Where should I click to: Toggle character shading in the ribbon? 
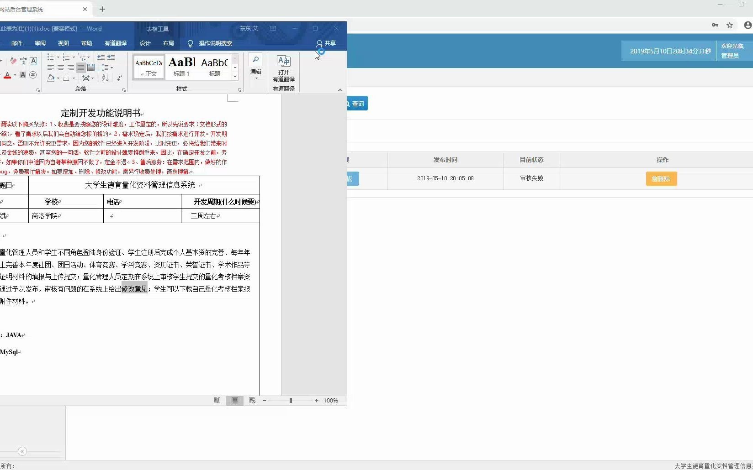(23, 75)
